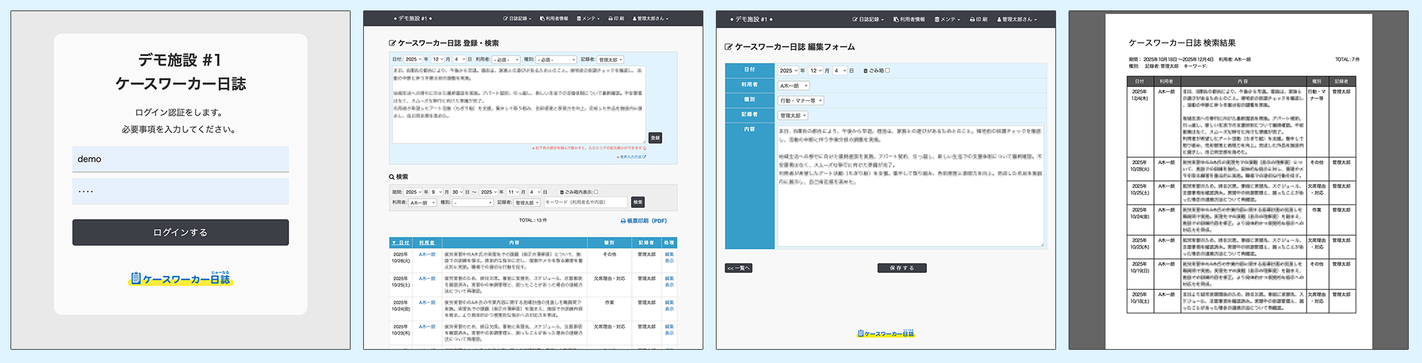Click the デモ施設 #1 brand in the 登録・検索 navbar
1422x363 pixels.
pyautogui.click(x=413, y=19)
